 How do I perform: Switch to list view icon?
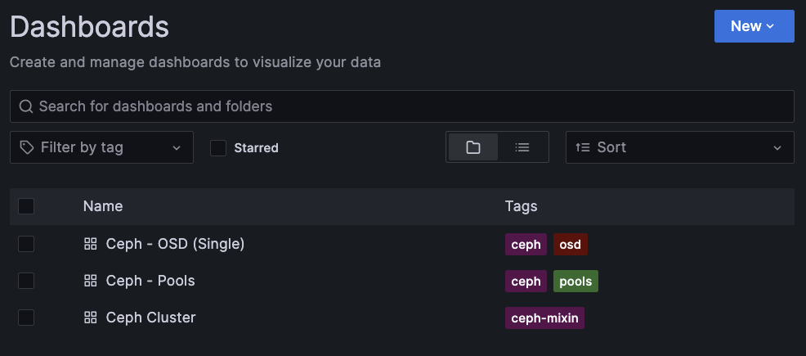click(522, 147)
